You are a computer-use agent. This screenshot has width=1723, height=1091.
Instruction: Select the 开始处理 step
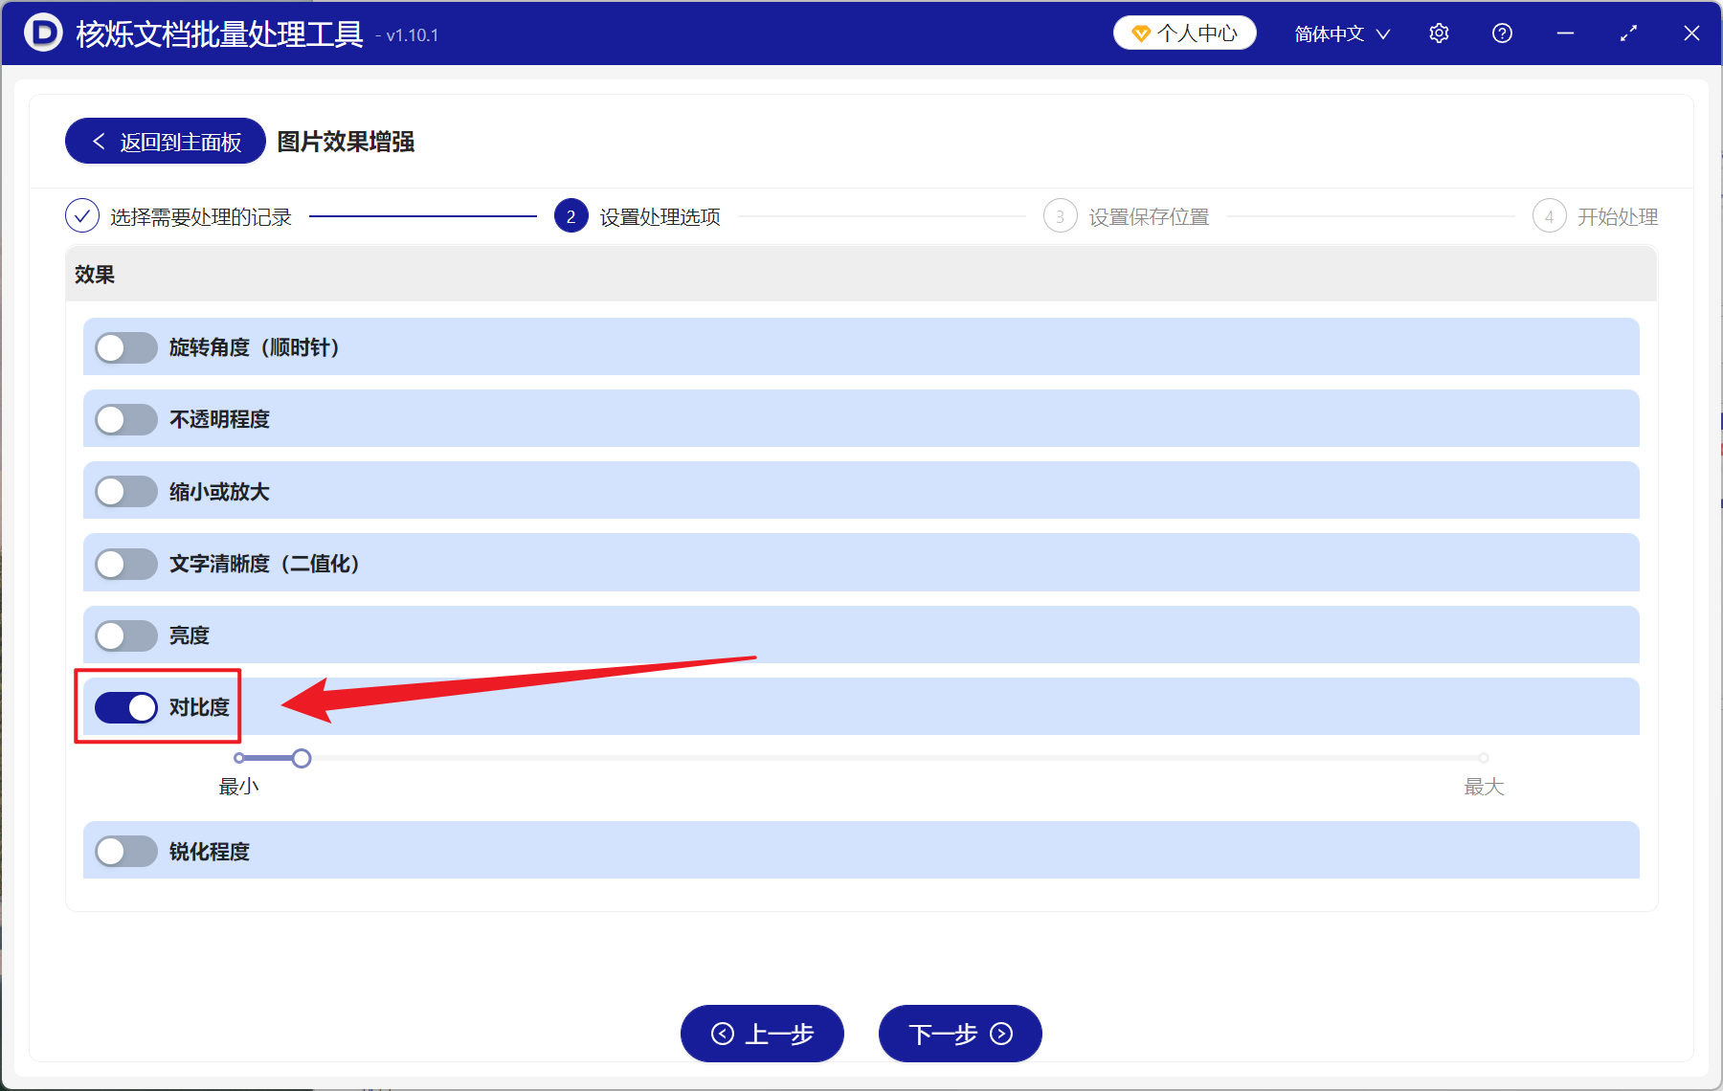click(x=1618, y=216)
